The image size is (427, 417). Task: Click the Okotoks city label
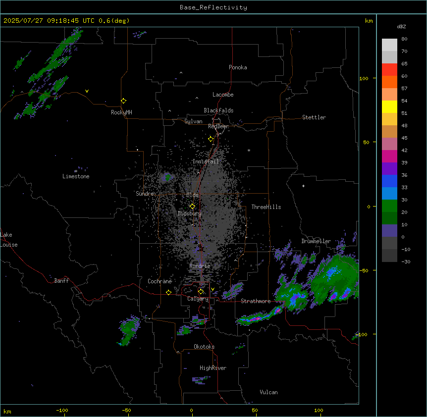pyautogui.click(x=204, y=347)
